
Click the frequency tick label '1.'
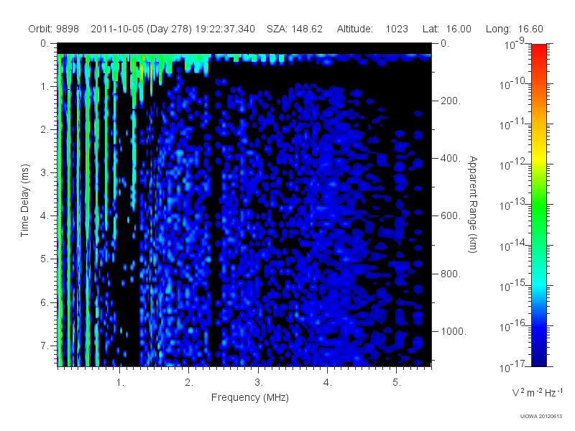point(120,383)
